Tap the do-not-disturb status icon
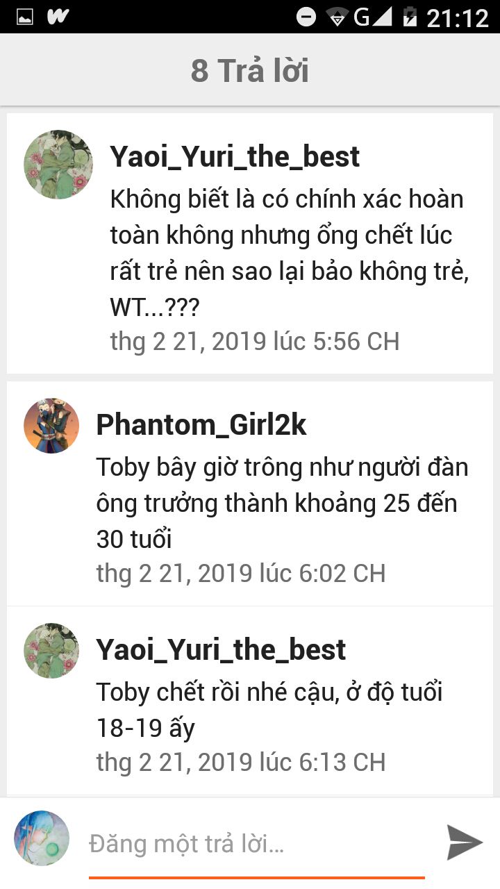Screen dimensions: 500x889 click(x=306, y=17)
